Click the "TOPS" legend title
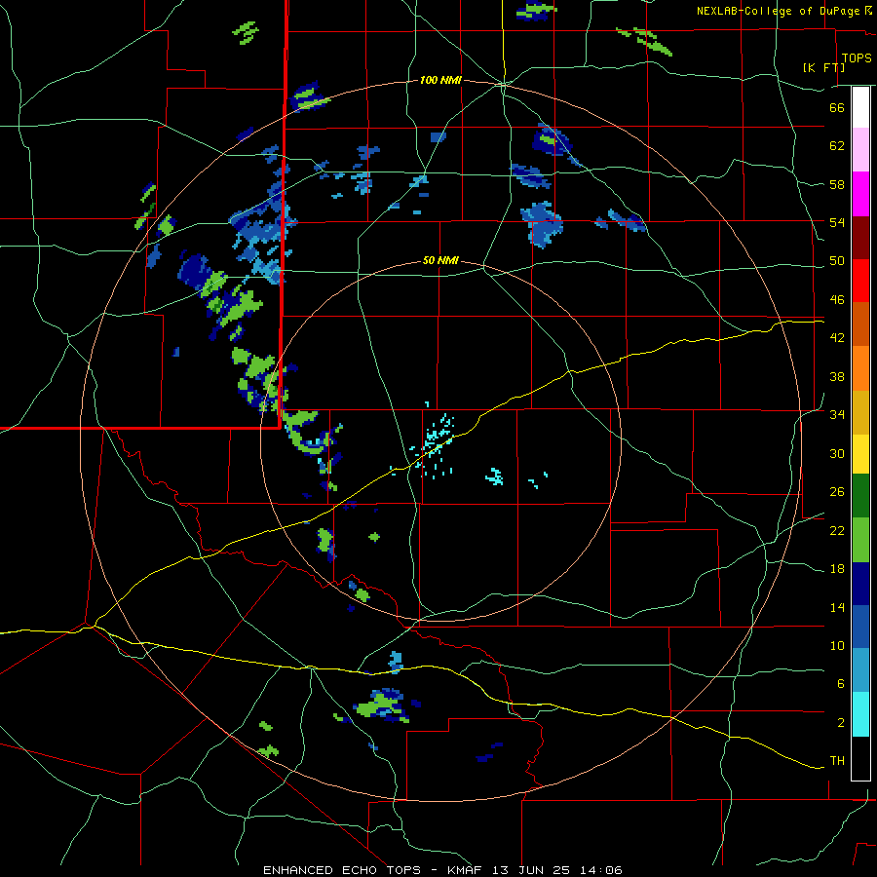877x877 pixels. (857, 57)
